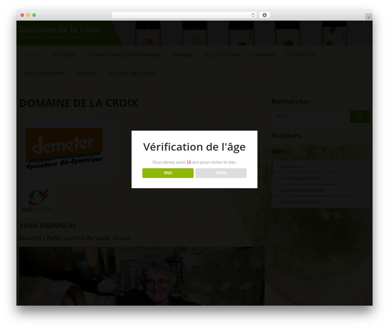Open the ACCUEIL menu item
This screenshot has height=329, width=389.
pyautogui.click(x=33, y=55)
